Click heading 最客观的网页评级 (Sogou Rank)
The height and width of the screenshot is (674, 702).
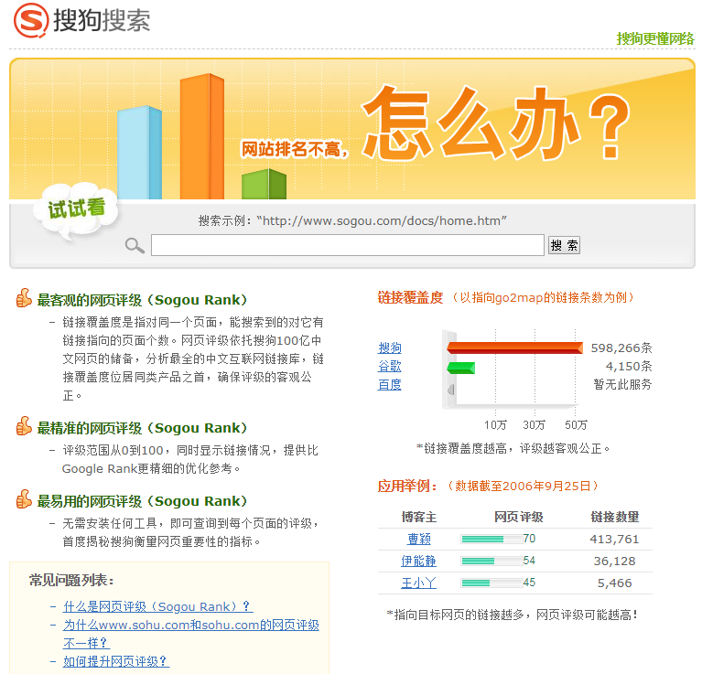pos(143,300)
